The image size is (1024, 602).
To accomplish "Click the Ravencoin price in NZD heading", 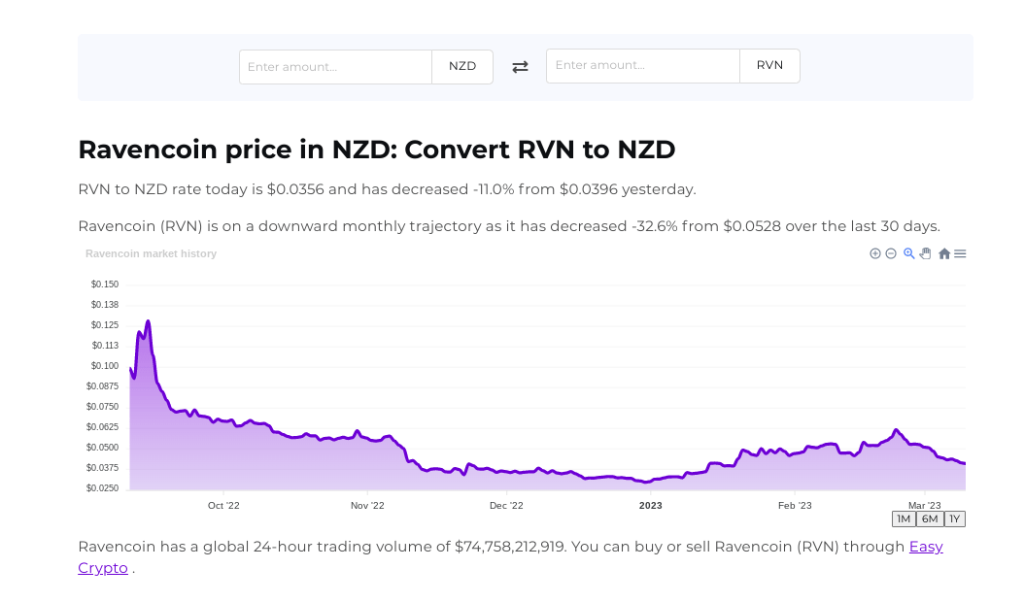I will tap(376, 150).
